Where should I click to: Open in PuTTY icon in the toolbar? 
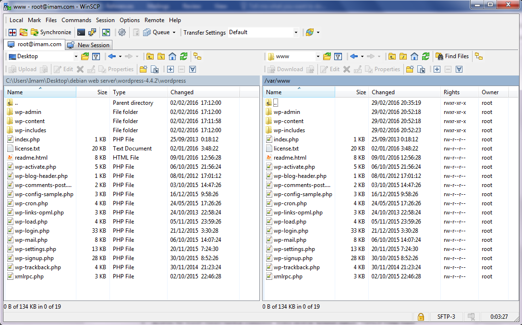(92, 32)
